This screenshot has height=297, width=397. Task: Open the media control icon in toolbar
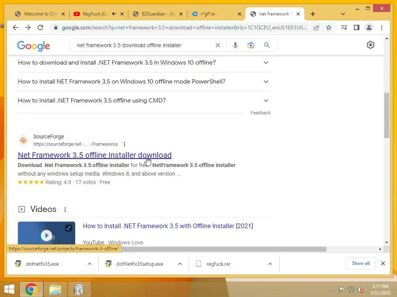[344, 27]
